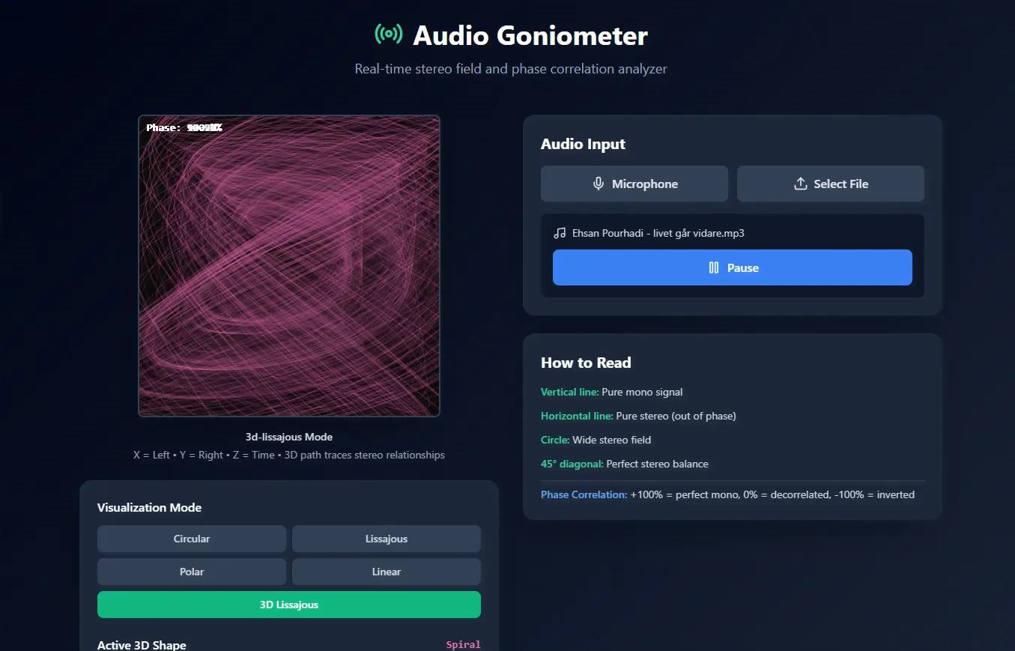Click the pause icon inside the Pause button

pos(713,267)
